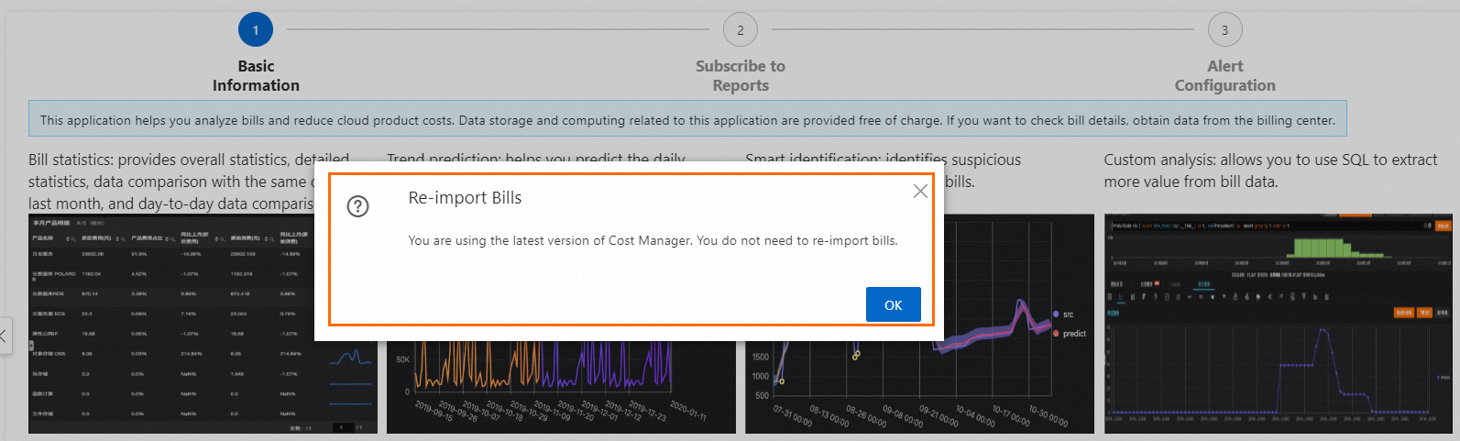Open the Subscribe to Reports step label
The width and height of the screenshot is (1460, 441).
[741, 76]
